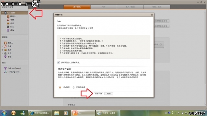This screenshot has height=116, width=207.
Task: Click the 小心 caution heading
Action: pyautogui.click(x=59, y=21)
